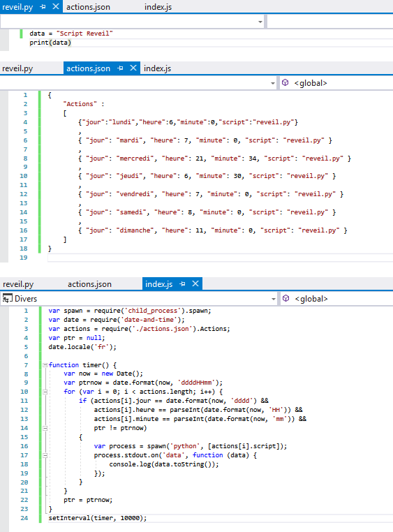Open dropdown arrow left of actions.json global scope
The width and height of the screenshot is (393, 532).
tap(273, 83)
